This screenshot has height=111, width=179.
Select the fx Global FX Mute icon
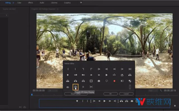[83, 87]
